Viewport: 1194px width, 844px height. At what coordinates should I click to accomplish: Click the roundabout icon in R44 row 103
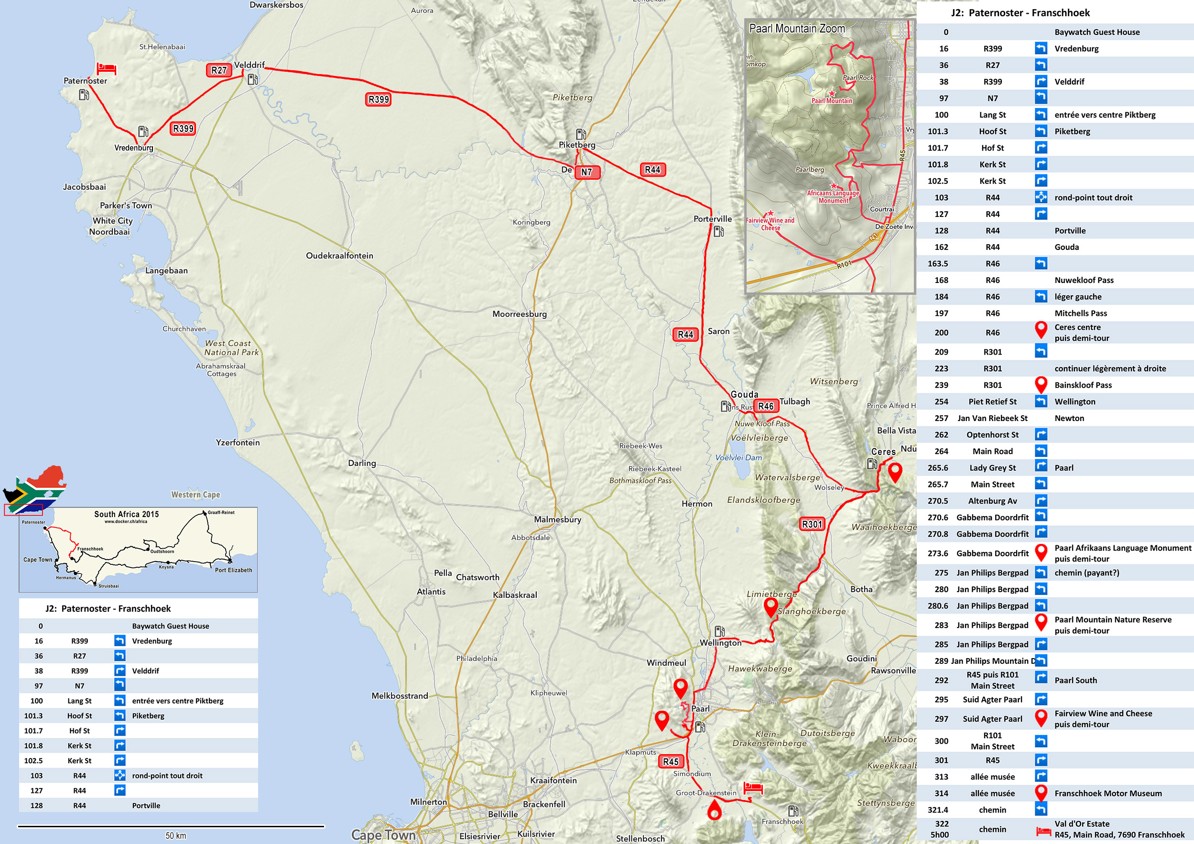1041,197
